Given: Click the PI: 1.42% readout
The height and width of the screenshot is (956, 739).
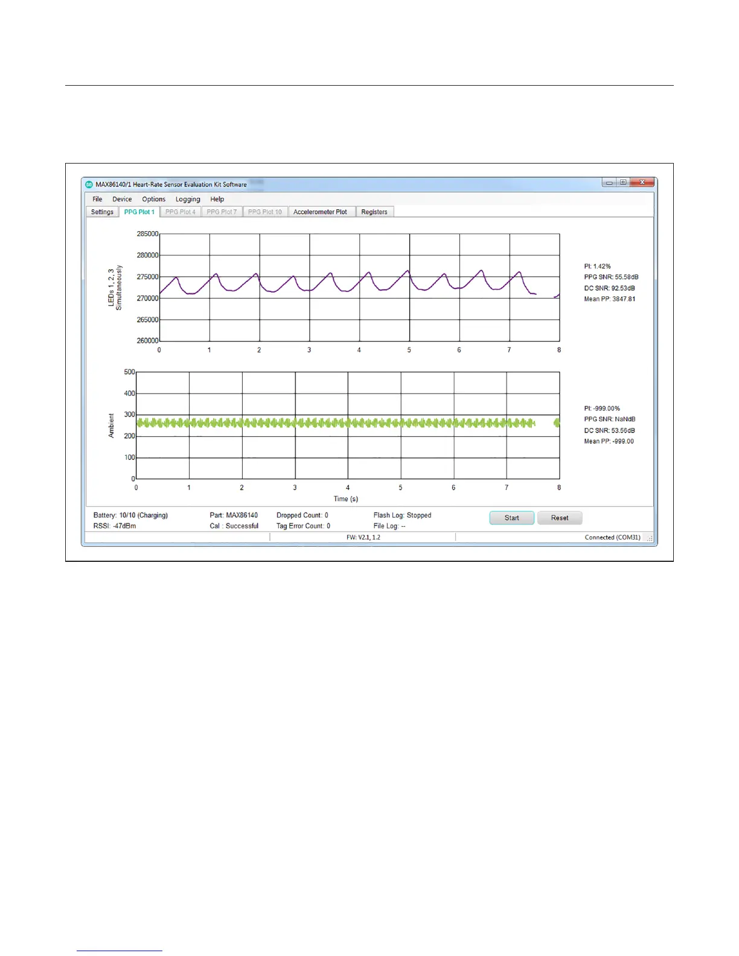Looking at the screenshot, I should (x=597, y=266).
